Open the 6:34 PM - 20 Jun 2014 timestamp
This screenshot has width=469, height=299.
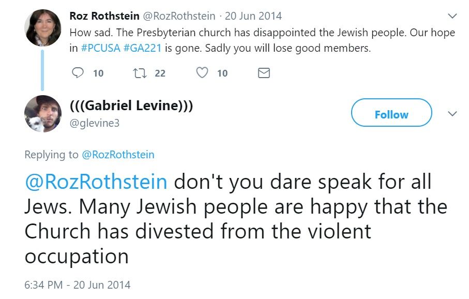tap(77, 285)
